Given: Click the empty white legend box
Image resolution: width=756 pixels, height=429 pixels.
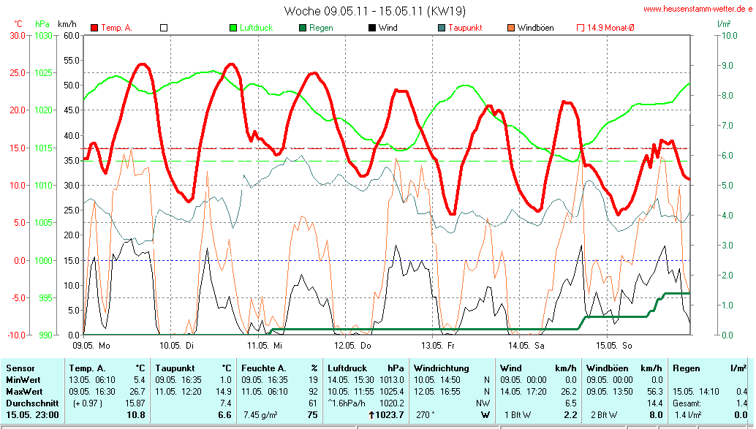Looking at the screenshot, I should (x=164, y=28).
